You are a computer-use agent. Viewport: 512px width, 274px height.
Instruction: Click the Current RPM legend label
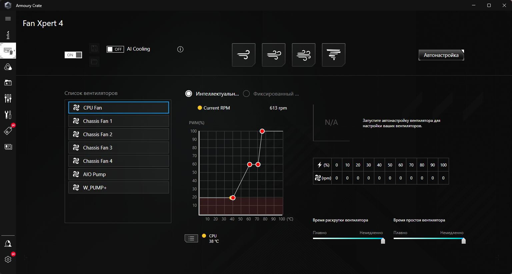coord(217,108)
